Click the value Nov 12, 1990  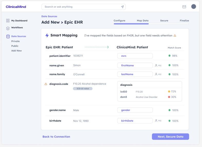coord(81,121)
